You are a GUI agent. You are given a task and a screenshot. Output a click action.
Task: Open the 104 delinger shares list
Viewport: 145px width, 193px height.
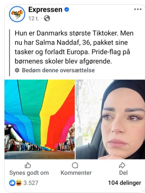(125, 183)
